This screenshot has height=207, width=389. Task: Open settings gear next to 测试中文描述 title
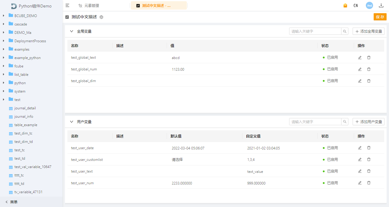[101, 17]
